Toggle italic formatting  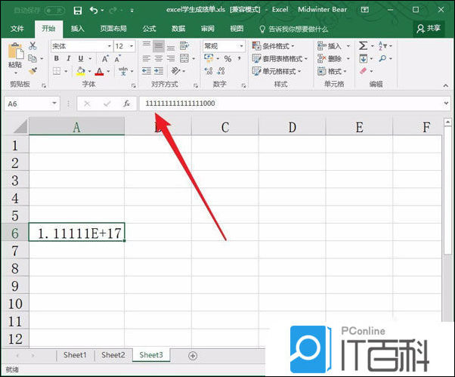69,58
